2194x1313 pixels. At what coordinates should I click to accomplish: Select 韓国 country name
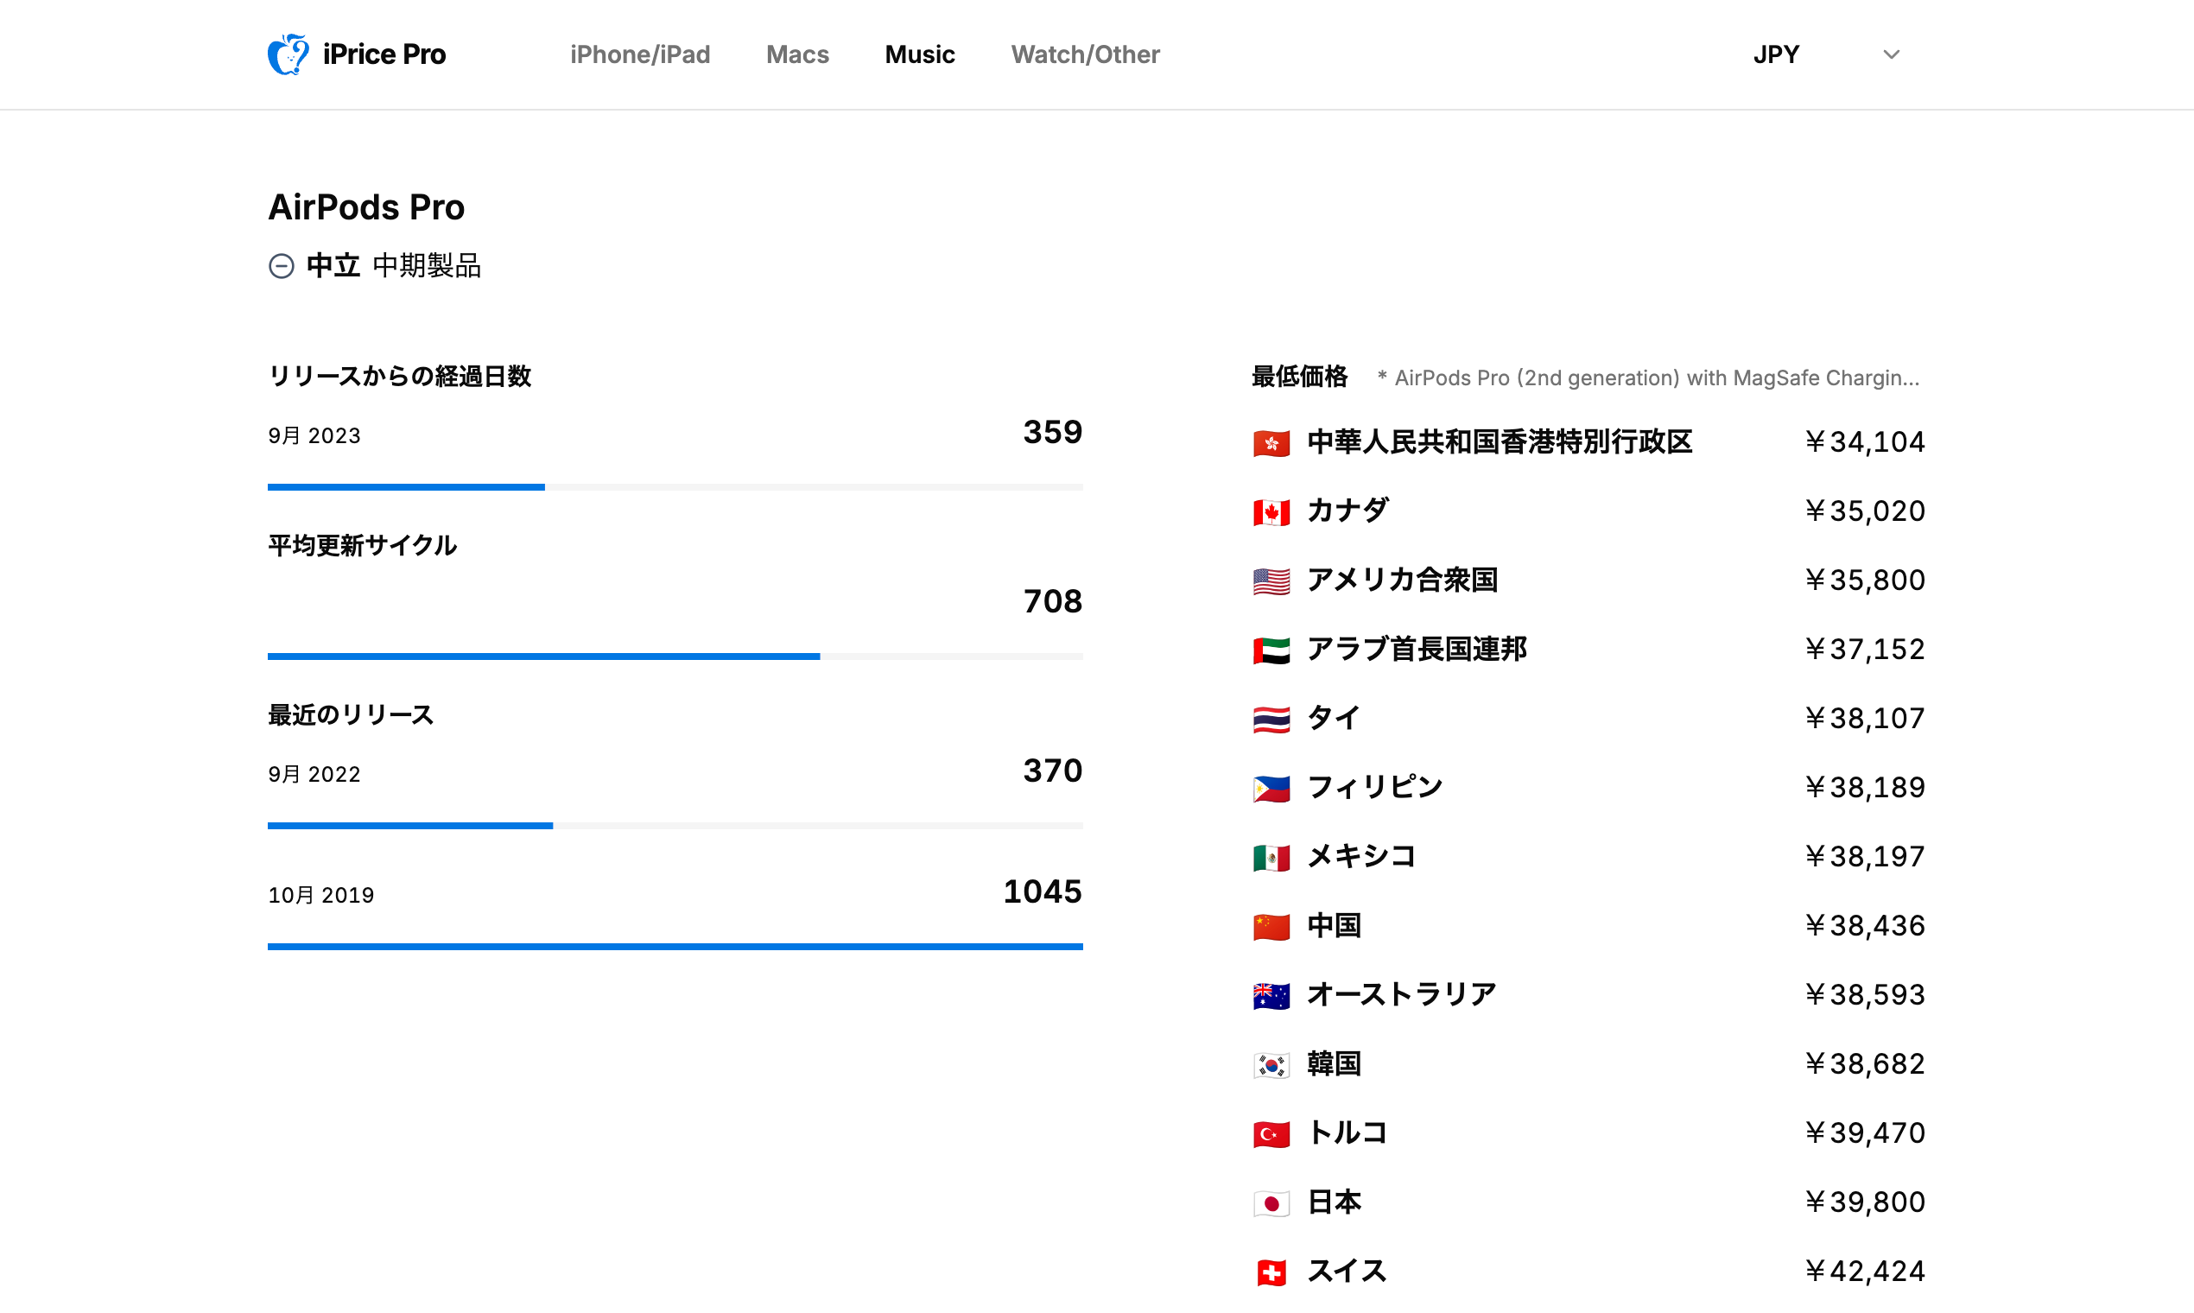[1333, 1062]
